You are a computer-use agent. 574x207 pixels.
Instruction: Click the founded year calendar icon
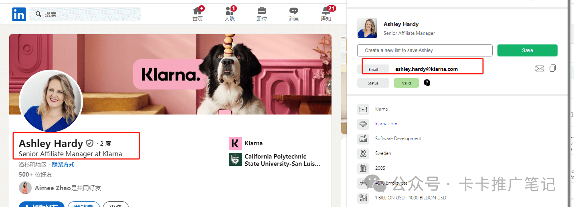pos(364,168)
